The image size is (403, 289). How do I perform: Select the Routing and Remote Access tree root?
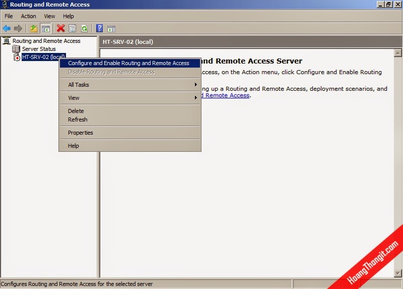(46, 41)
